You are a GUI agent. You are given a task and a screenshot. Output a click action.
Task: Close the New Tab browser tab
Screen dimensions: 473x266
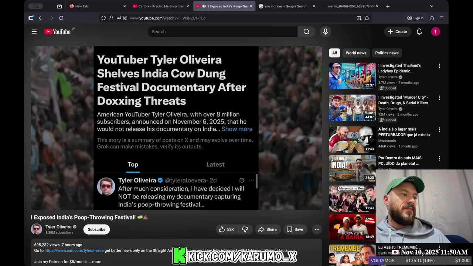(125, 6)
